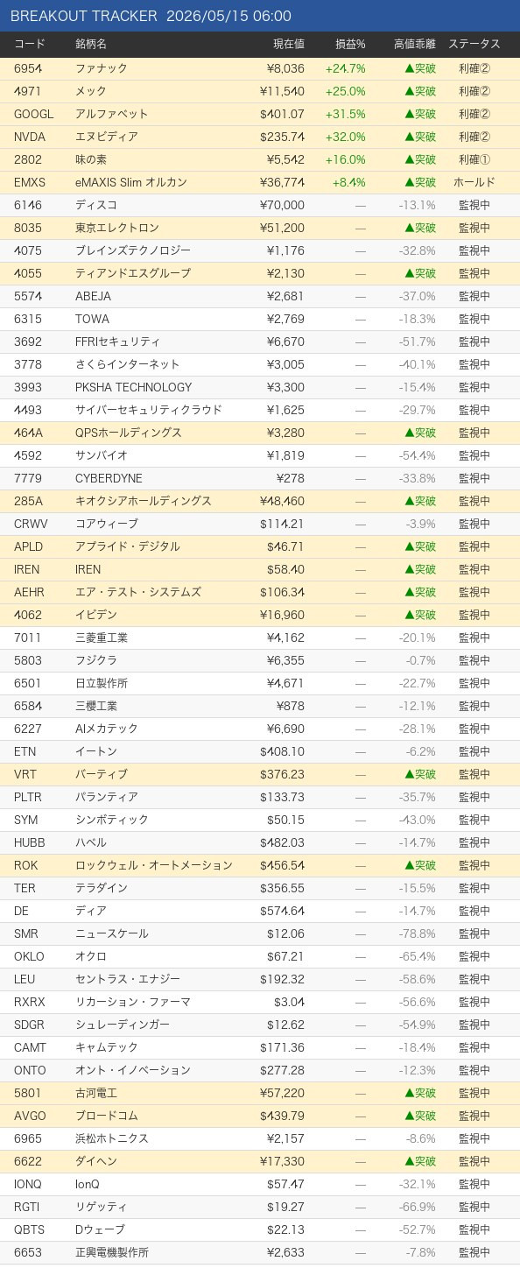Click CYBERDYNE price ¥278

click(291, 478)
